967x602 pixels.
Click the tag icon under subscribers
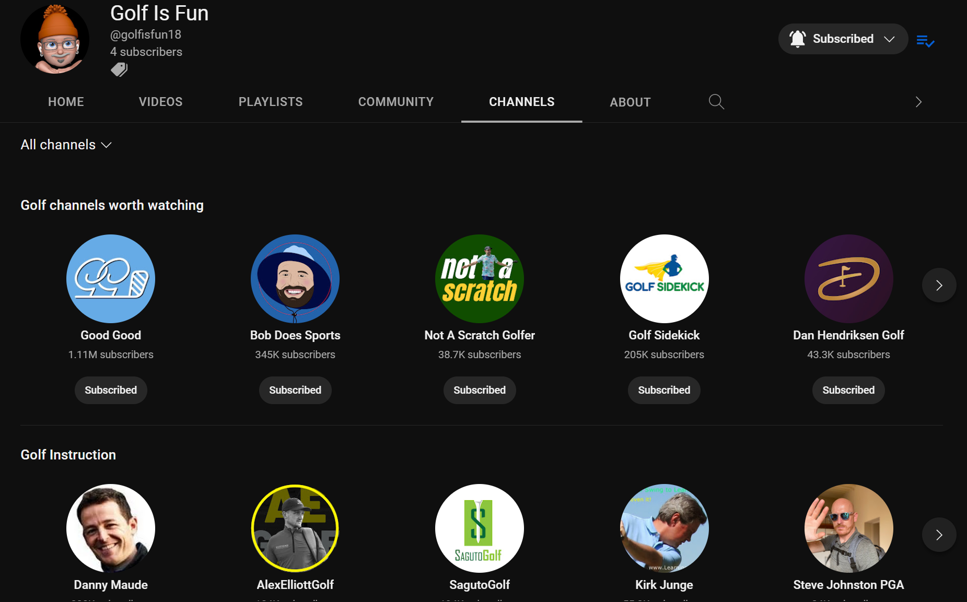click(x=119, y=69)
